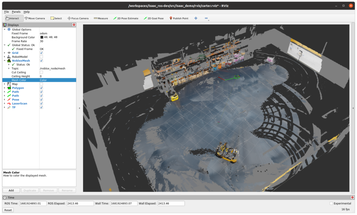Toggle the LaserScan display checkbox
The image size is (357, 215).
[41, 103]
